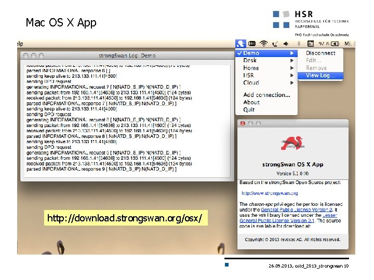Screen dimensions: 374x280
Task: Click 'Version 5.1.0 (4)' text in About
Action: [292, 174]
